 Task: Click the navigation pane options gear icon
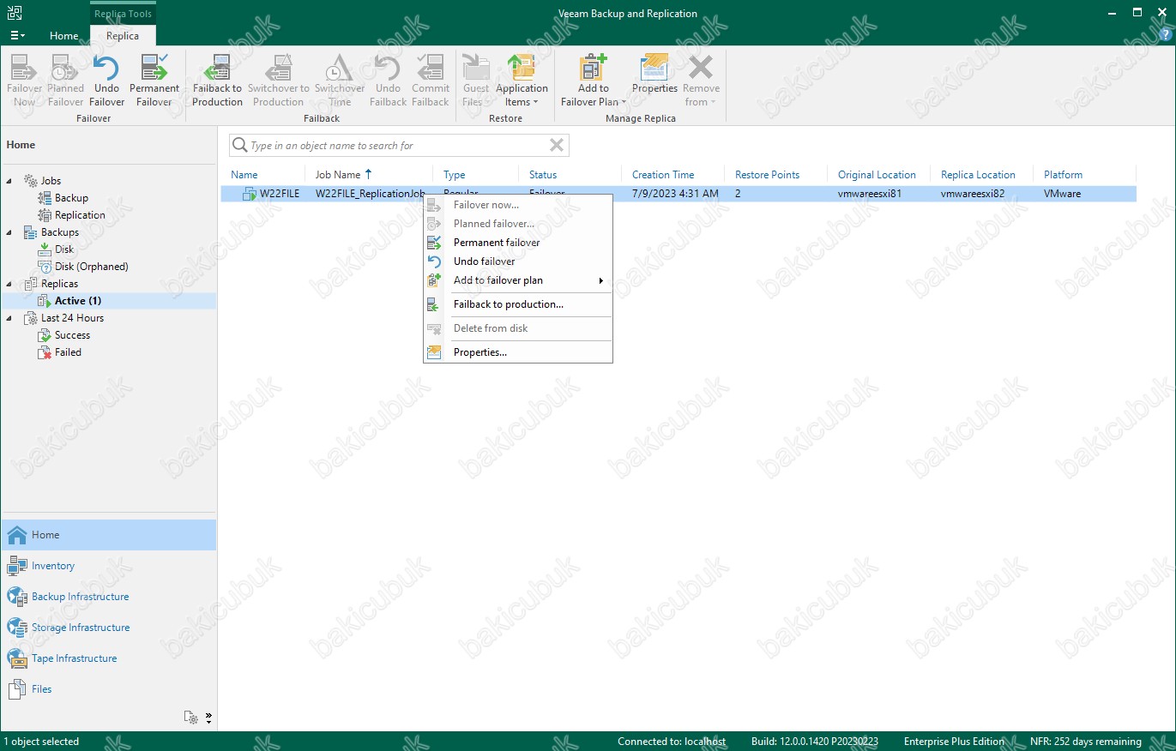(x=192, y=718)
